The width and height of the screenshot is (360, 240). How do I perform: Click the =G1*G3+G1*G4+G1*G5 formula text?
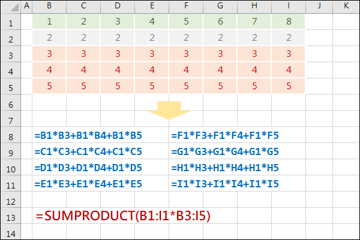(225, 151)
